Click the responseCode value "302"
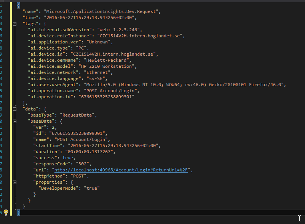 click(83, 164)
